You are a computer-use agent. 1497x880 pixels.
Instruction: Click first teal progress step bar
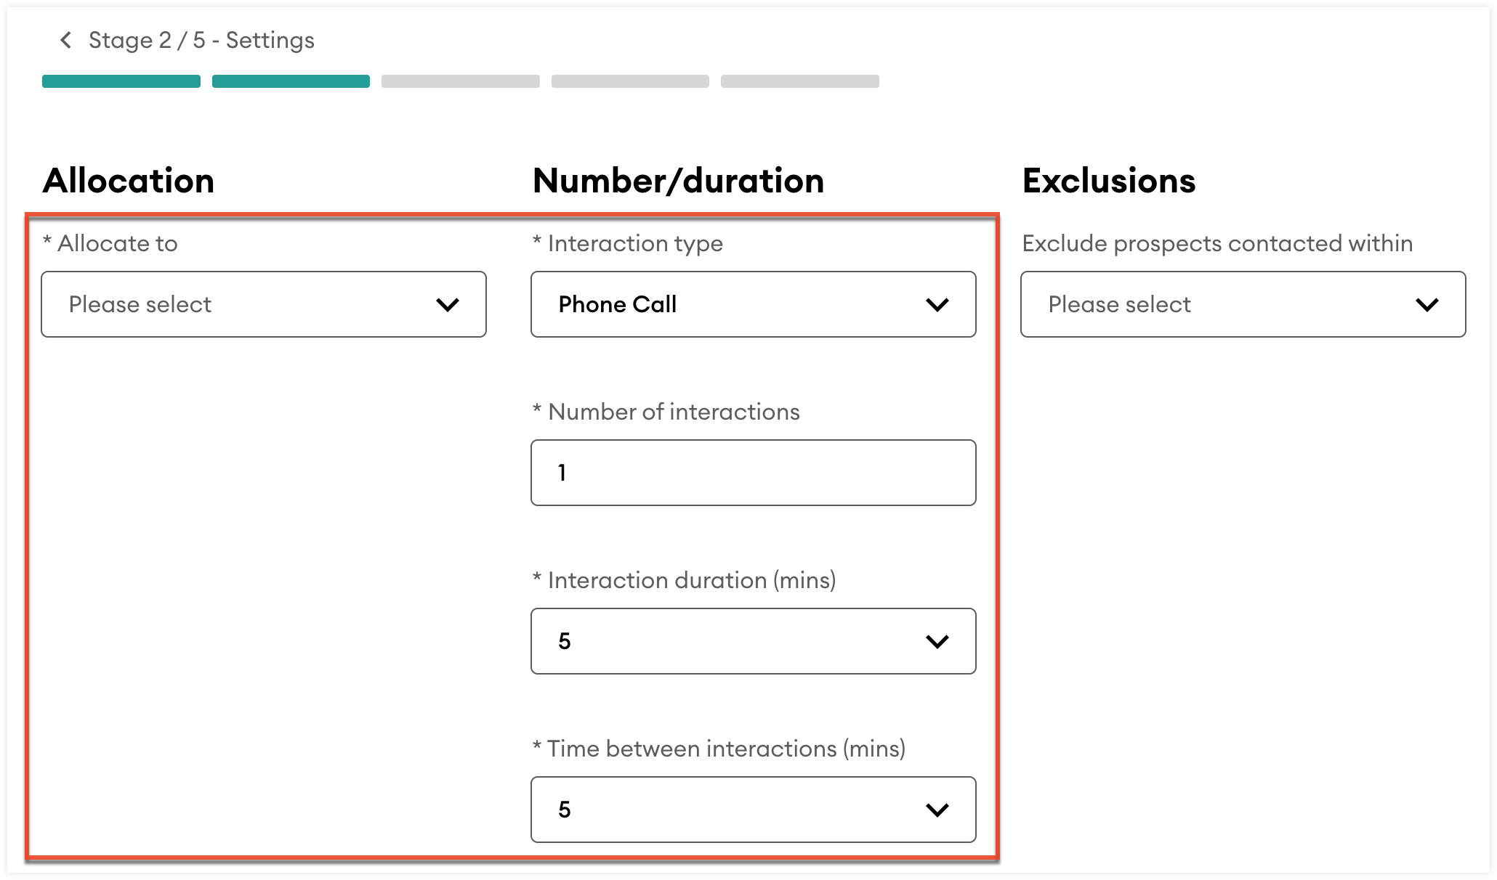coord(121,81)
